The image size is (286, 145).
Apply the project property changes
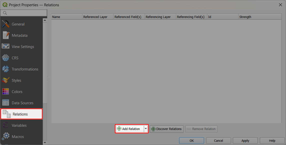(245, 140)
